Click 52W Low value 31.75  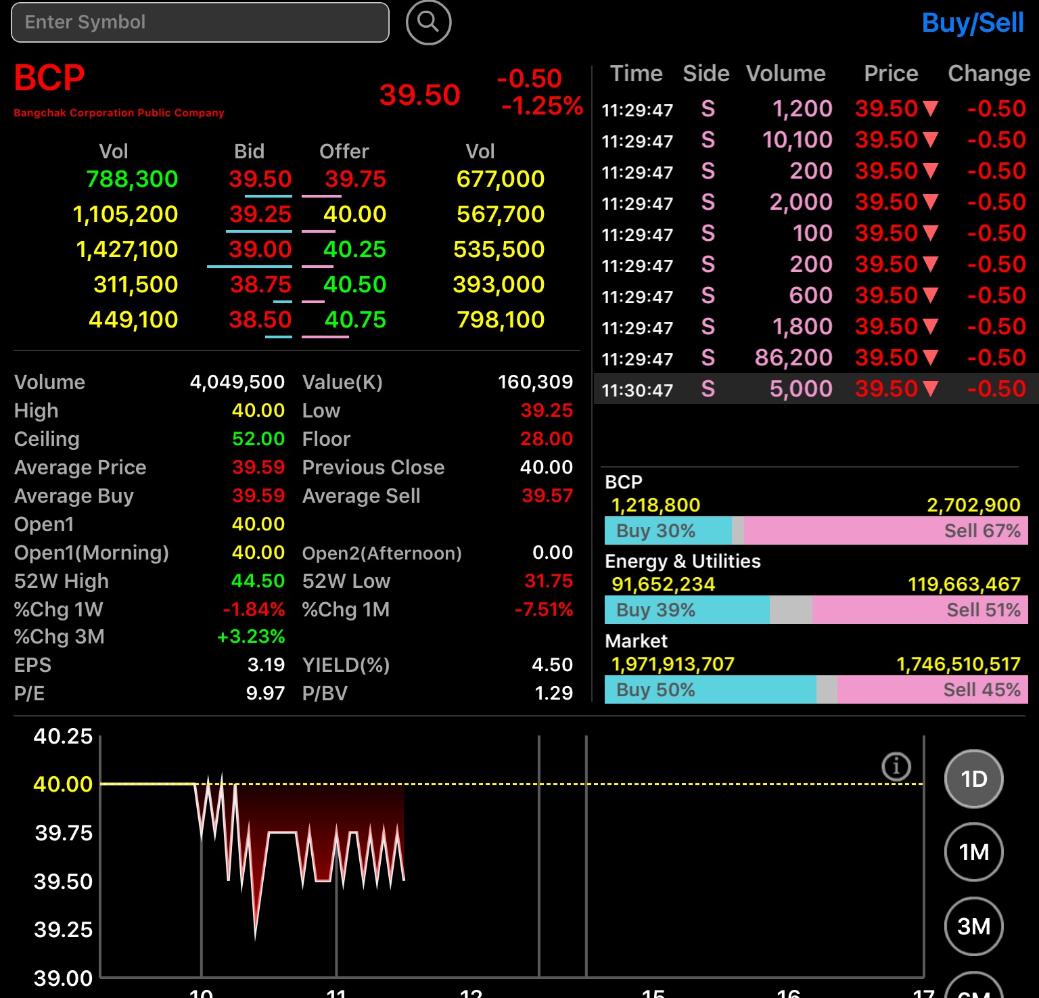[x=549, y=581]
